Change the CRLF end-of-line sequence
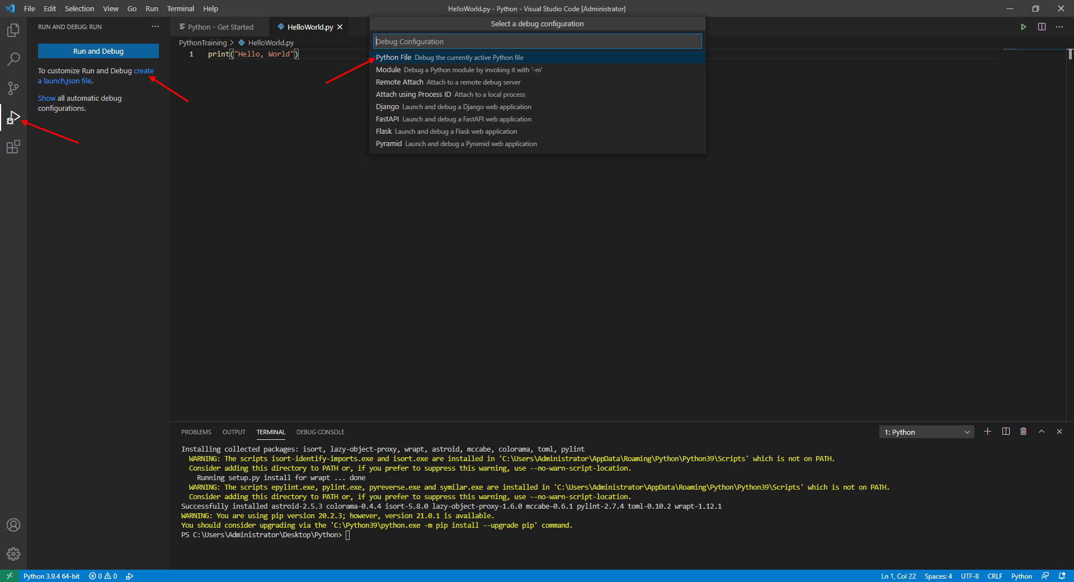This screenshot has width=1074, height=582. (995, 576)
